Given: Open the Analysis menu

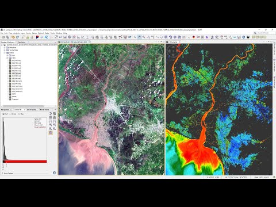Looking at the screenshot, I should 16,33.
